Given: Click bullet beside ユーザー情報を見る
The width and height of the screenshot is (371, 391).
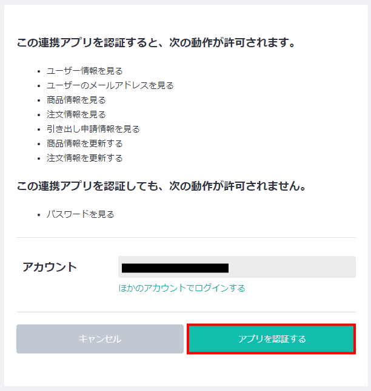Looking at the screenshot, I should coord(38,71).
